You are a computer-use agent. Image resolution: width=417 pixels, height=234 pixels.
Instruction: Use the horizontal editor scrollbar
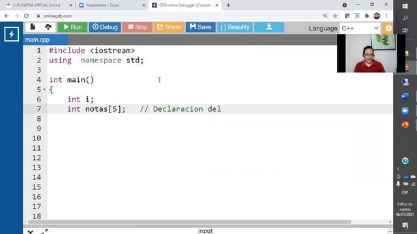coord(190,222)
